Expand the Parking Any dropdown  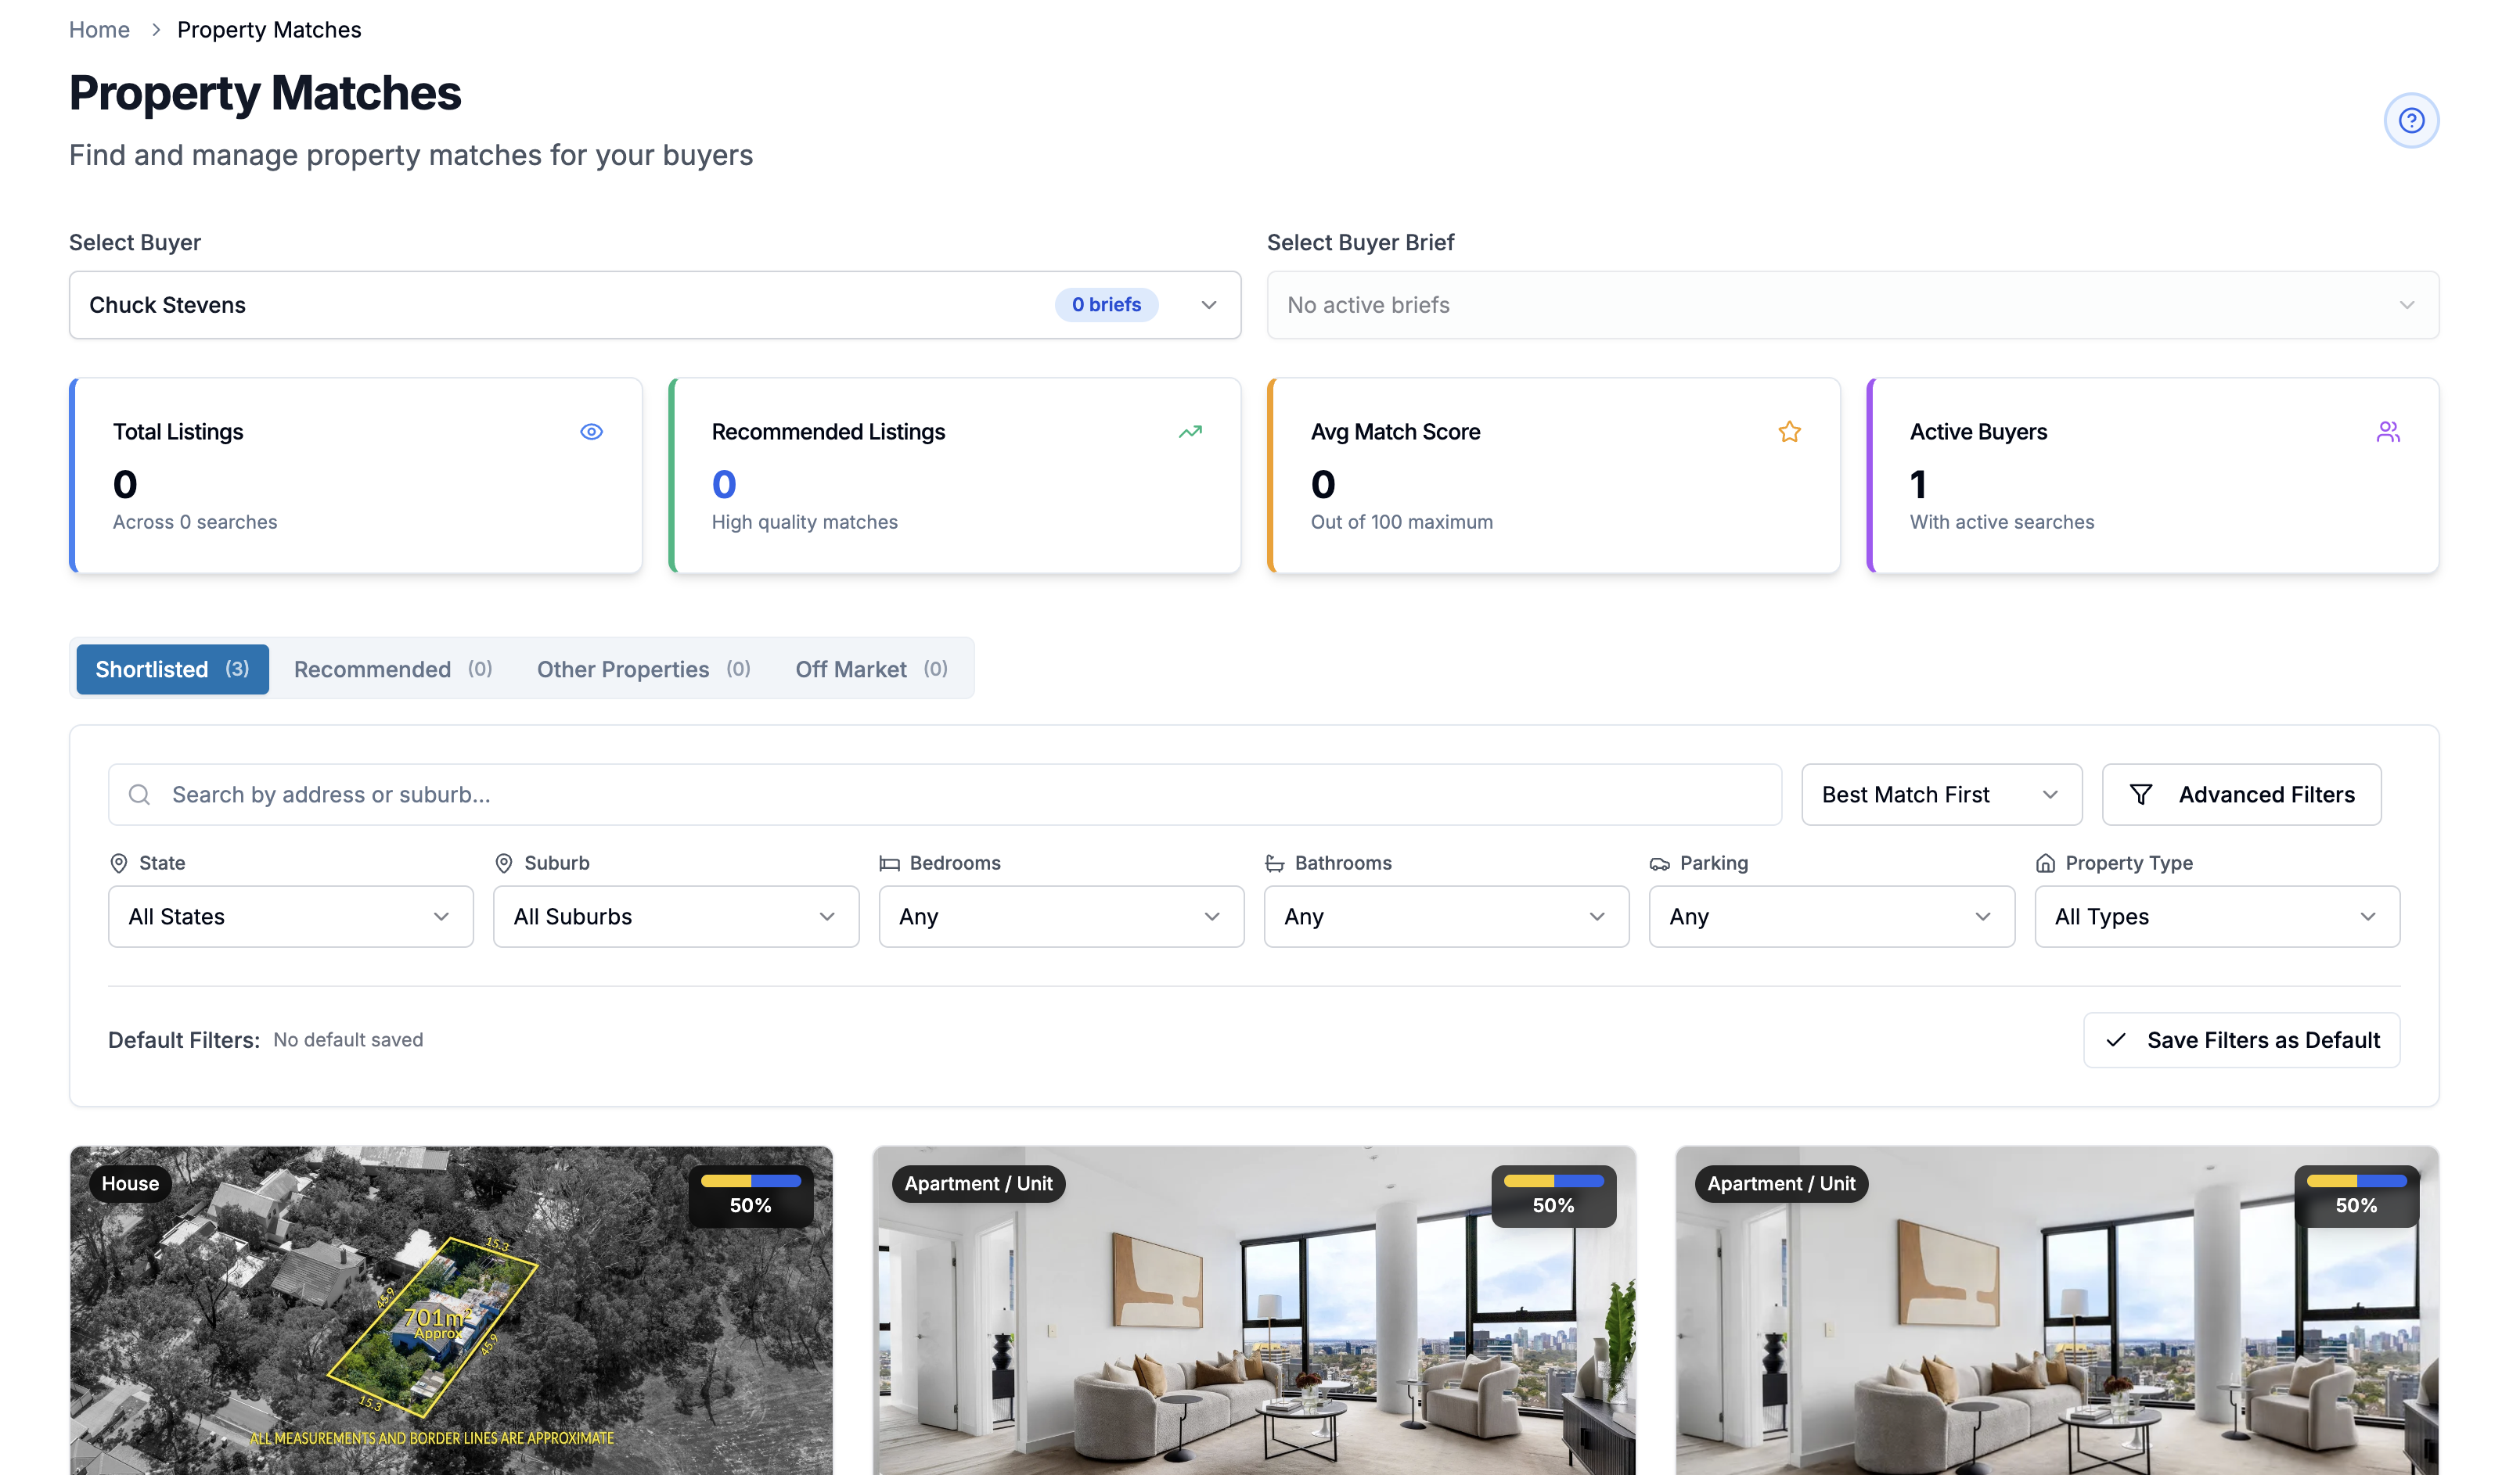point(1831,917)
